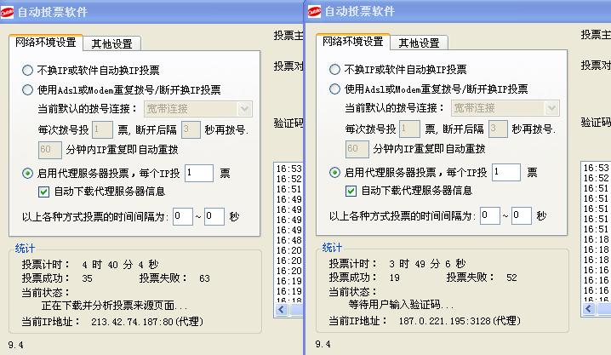The width and height of the screenshot is (611, 355).
Task: Toggle 自动下载代理服务器信息 checkbox in the right window
Action: [351, 191]
